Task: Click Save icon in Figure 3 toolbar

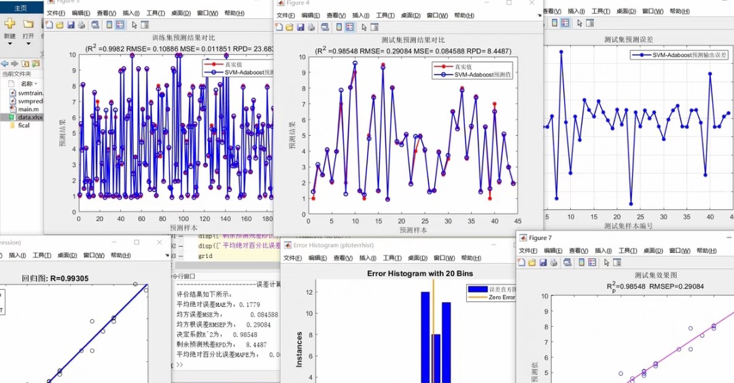Action: click(x=71, y=24)
